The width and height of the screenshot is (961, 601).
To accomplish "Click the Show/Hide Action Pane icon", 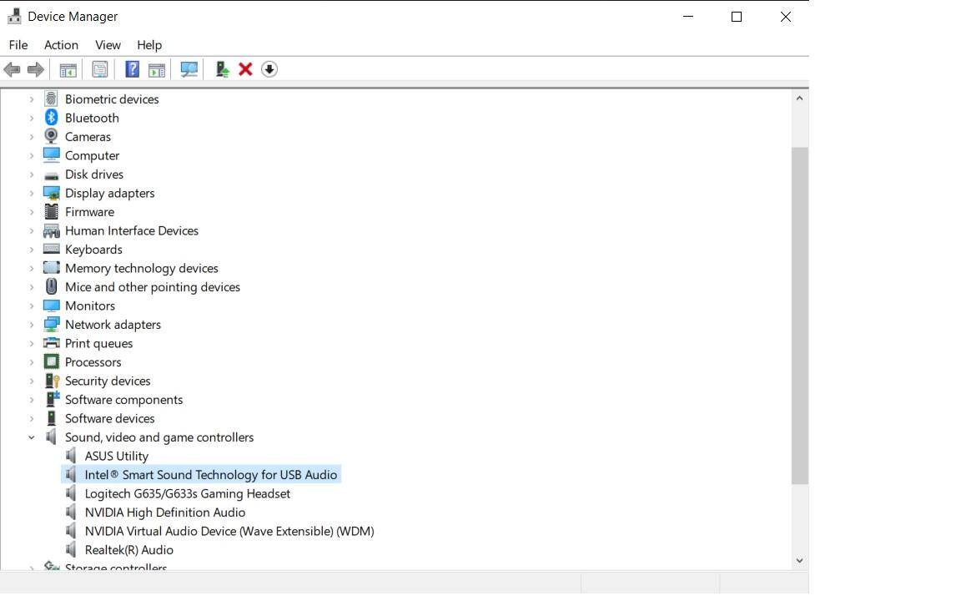I will coord(157,69).
